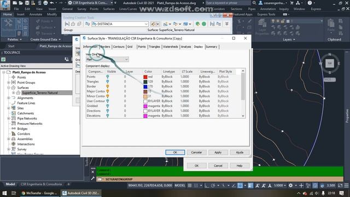Viewport: 350px width, 197px height.
Task: Expand the Palettes ribbon panel dropdown
Action: tap(15, 39)
